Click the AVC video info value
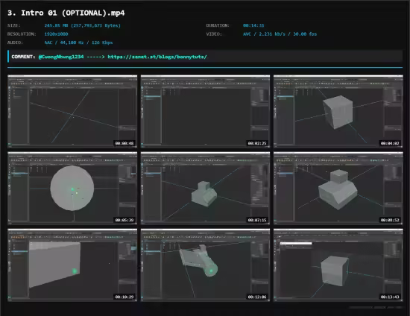This screenshot has height=316, width=410. pos(280,34)
